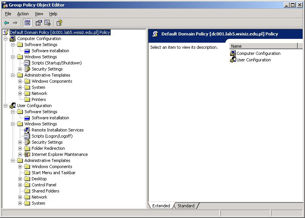Click the Scripts (Logon/Logoff) icon
Viewport: 305px width, 218px height.
27,136
